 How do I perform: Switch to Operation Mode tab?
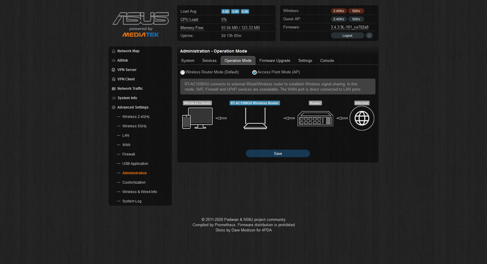point(238,61)
